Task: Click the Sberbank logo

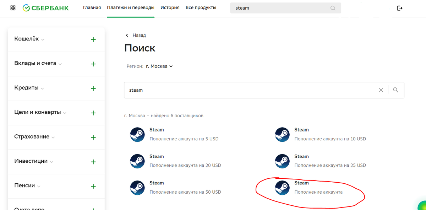Action: [x=45, y=8]
